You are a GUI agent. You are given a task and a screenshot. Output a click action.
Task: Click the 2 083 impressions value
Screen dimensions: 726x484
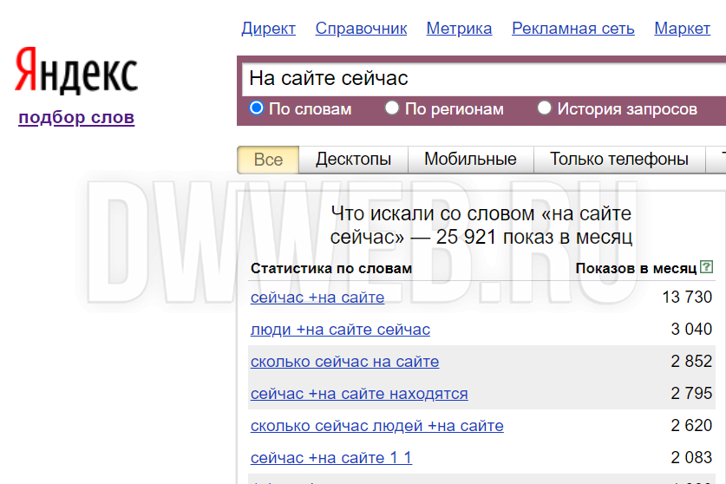(691, 457)
